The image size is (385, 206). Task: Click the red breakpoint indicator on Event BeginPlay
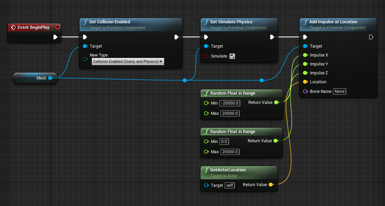[57, 27]
